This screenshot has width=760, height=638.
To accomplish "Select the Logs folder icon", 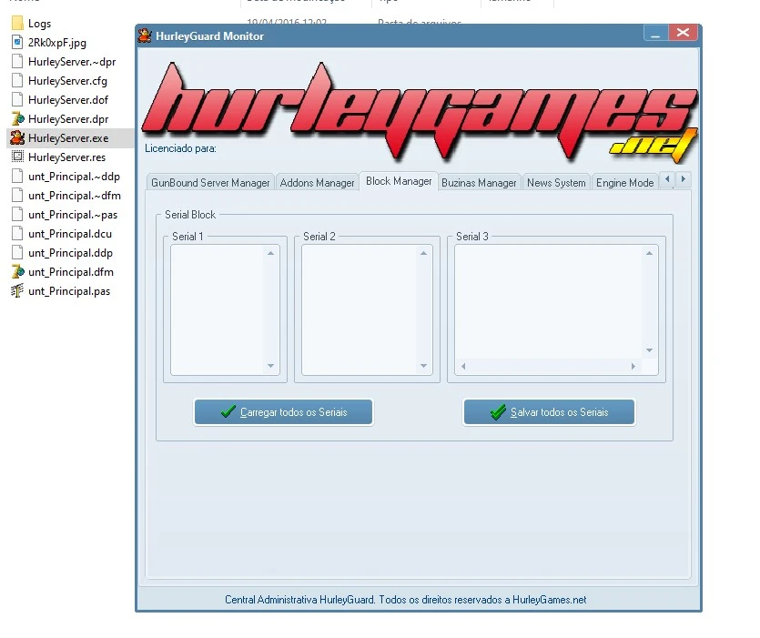I will click(17, 23).
